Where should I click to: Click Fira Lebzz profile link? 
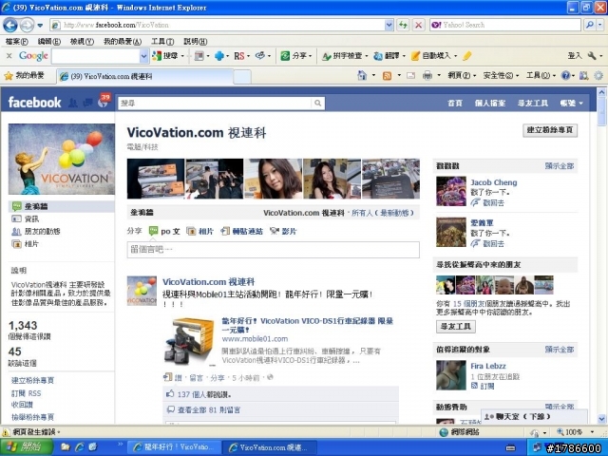click(x=488, y=366)
